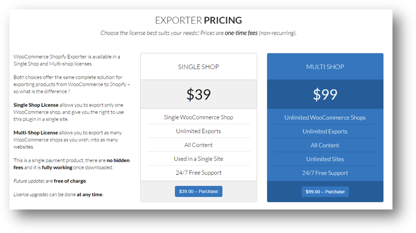
Task: Click the $99 price in Multi Shop card
Action: click(x=325, y=94)
